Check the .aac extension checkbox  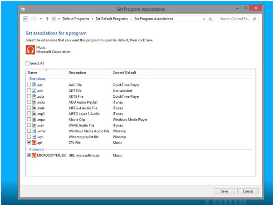29,85
